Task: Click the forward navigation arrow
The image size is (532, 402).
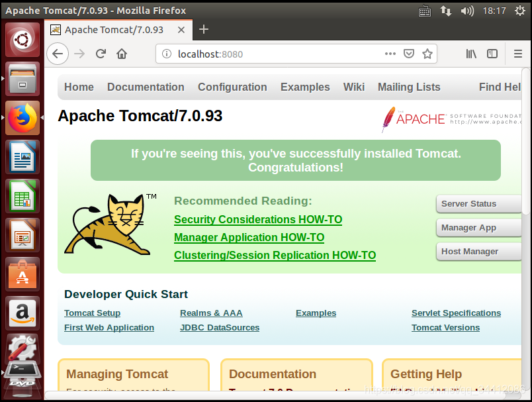Action: 79,54
